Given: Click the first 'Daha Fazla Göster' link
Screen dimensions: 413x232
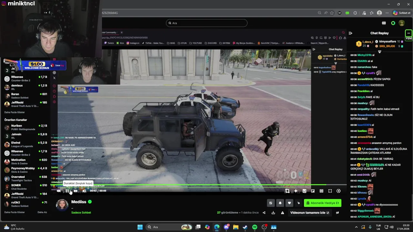Looking at the screenshot, I should point(15,112).
